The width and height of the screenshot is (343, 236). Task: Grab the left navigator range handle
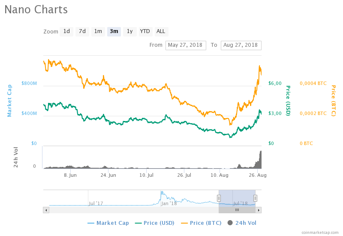point(219,198)
